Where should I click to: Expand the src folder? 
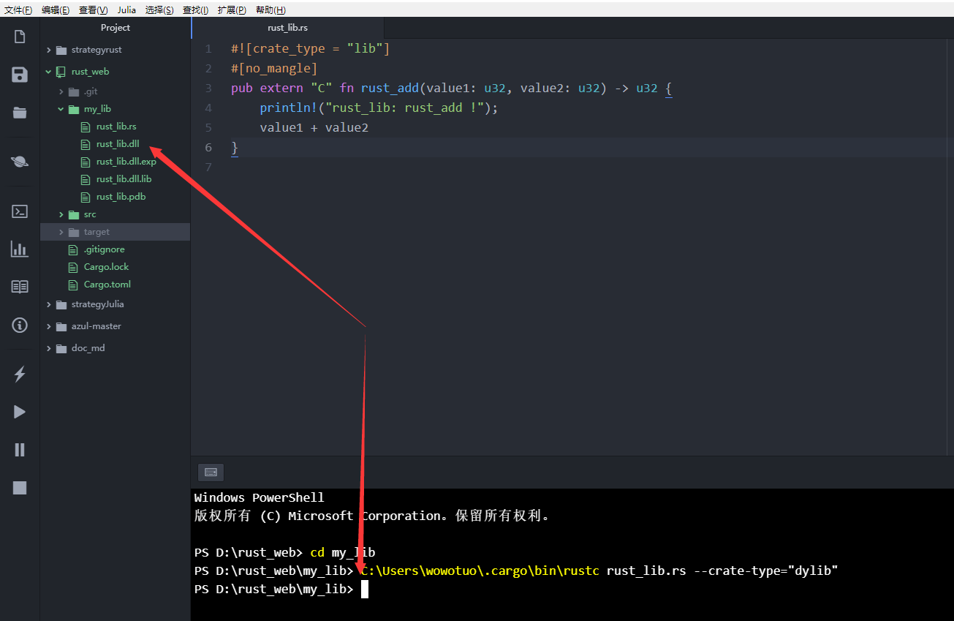pos(61,214)
